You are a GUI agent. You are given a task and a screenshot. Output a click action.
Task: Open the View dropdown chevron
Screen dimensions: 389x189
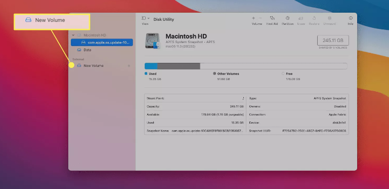point(148,18)
